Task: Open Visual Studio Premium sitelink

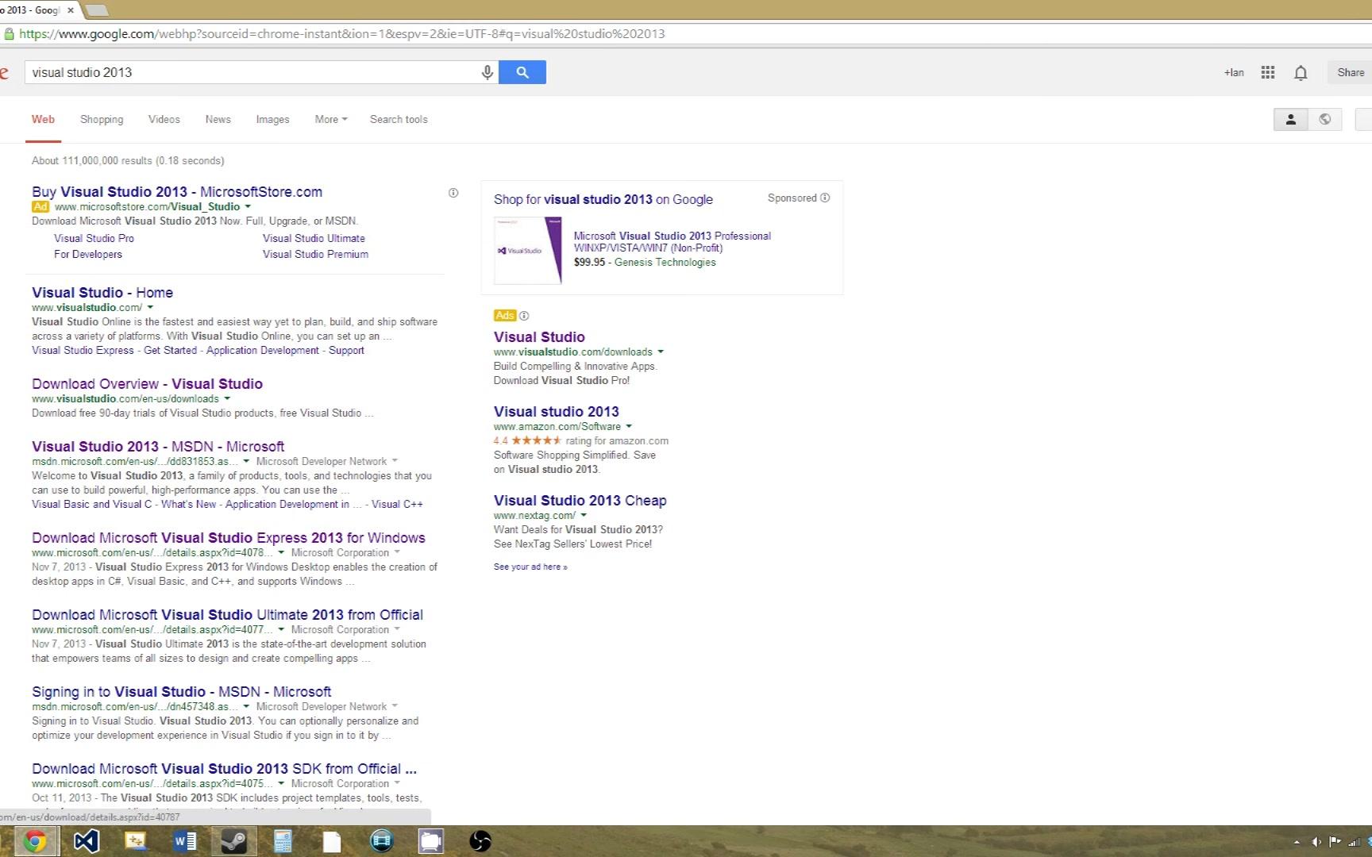Action: (x=315, y=254)
